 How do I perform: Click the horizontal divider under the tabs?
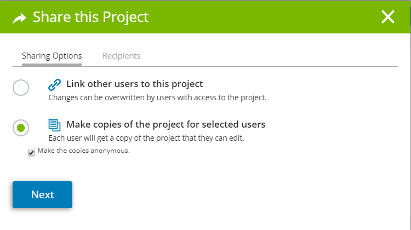[205, 67]
